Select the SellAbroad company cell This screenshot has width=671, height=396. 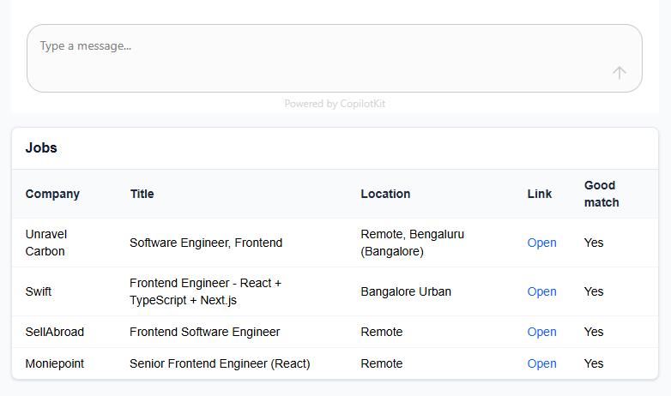[x=55, y=332]
